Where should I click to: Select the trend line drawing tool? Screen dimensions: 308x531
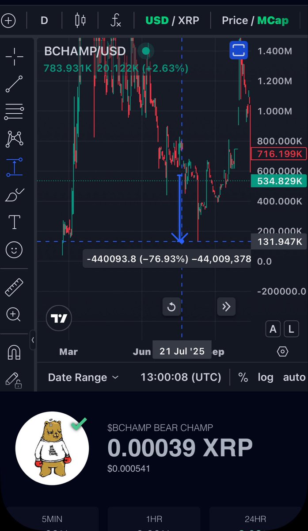click(x=14, y=84)
